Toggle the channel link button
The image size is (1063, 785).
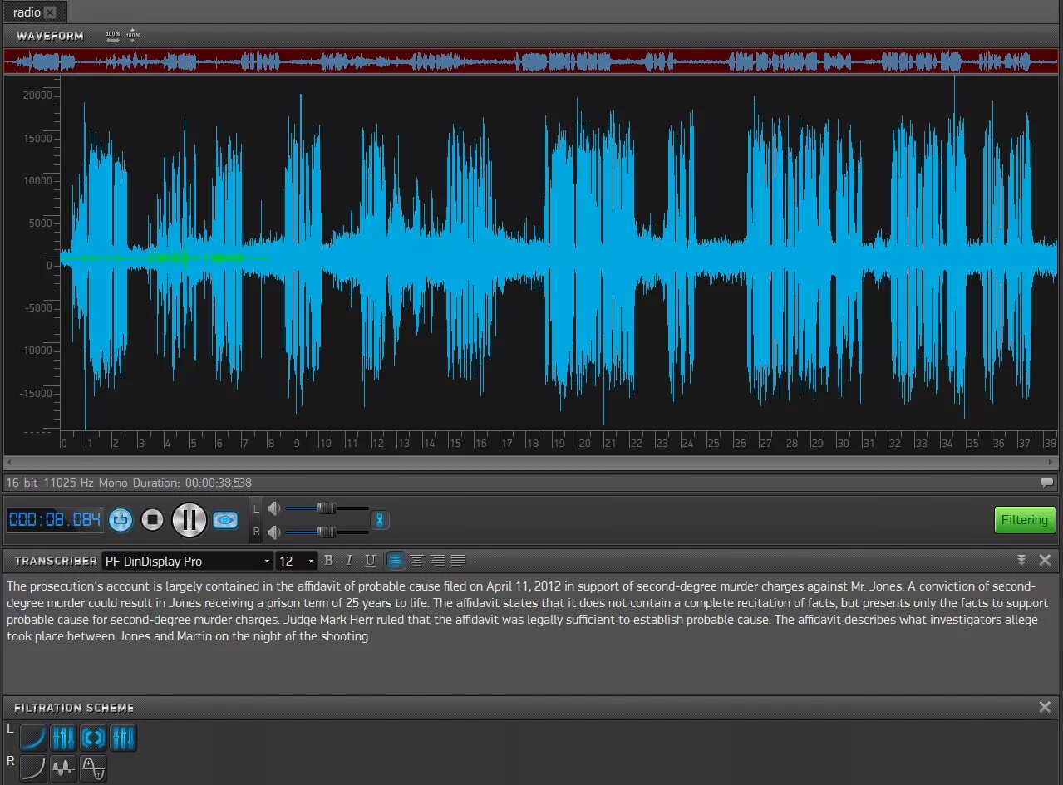[x=380, y=521]
